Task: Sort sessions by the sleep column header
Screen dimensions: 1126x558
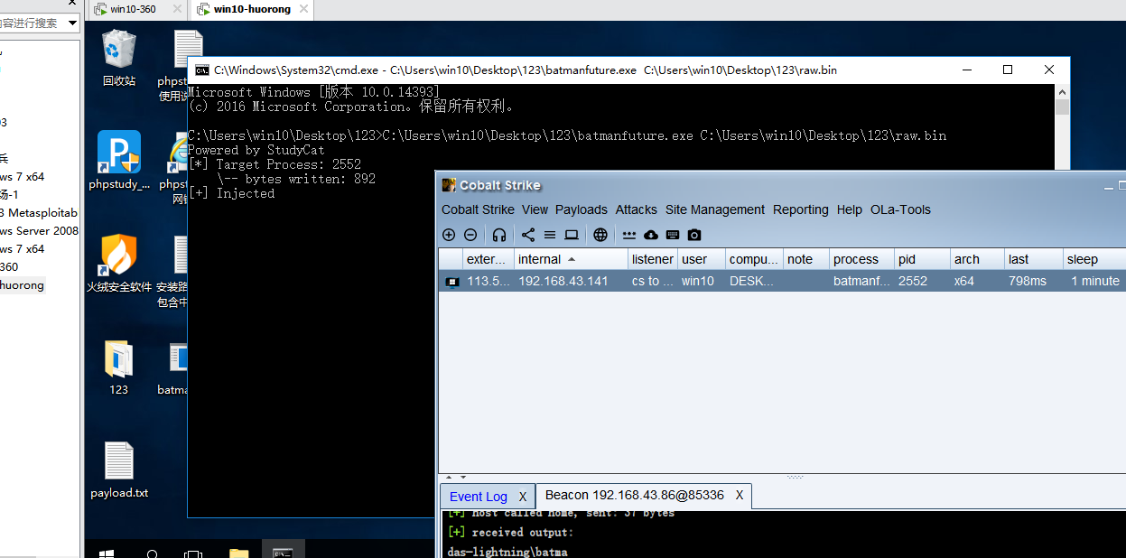Action: 1094,259
